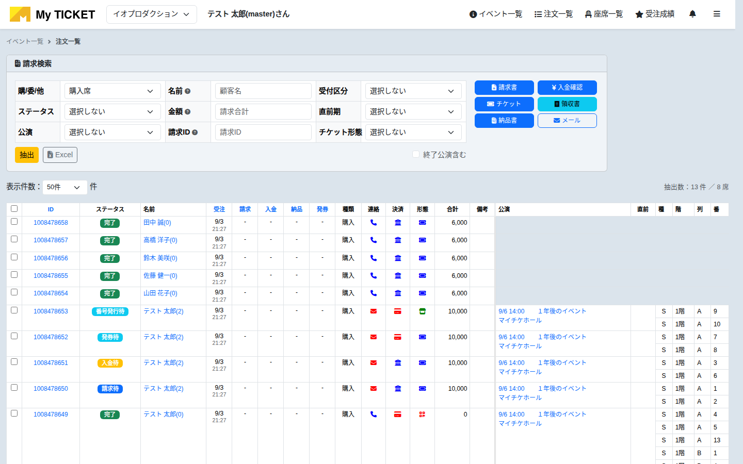
Task: Click help icon next to 請求ID label
Action: point(195,132)
